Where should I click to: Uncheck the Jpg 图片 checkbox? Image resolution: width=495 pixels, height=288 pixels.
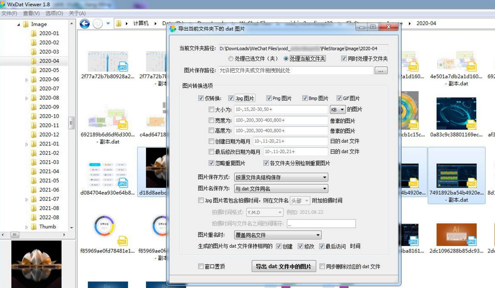click(231, 98)
